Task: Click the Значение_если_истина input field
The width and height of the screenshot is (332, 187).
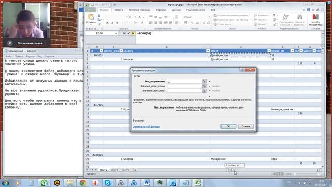Action: click(x=184, y=86)
